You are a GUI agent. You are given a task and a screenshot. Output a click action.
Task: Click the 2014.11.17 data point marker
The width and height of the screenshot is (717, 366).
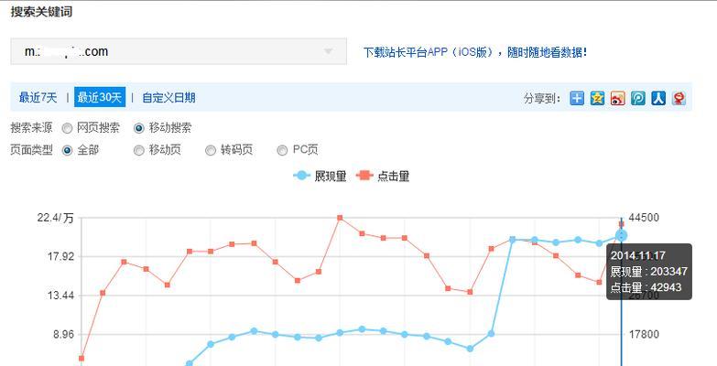[x=622, y=235]
